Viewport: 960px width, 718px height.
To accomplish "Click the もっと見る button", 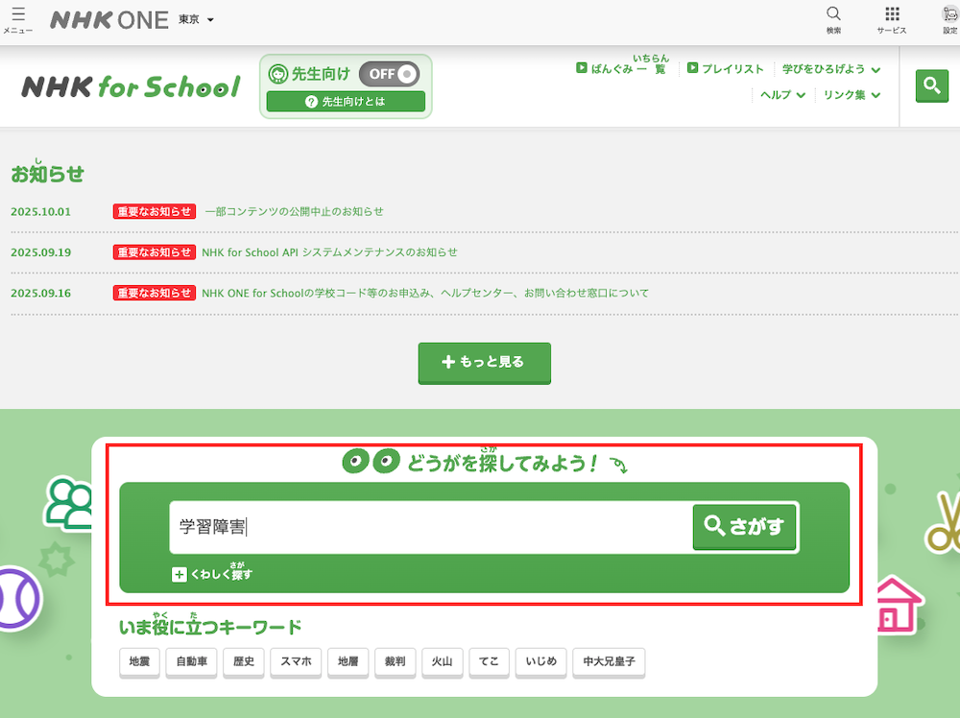I will [484, 363].
